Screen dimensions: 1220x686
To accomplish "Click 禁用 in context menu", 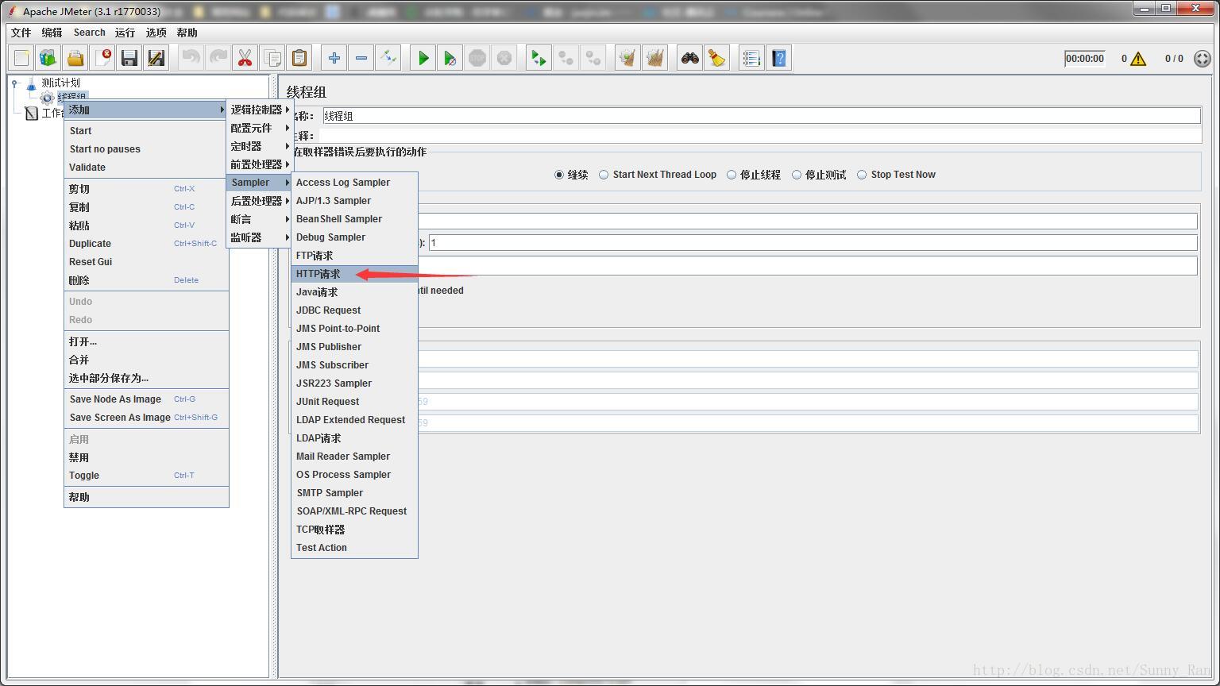I will [146, 457].
